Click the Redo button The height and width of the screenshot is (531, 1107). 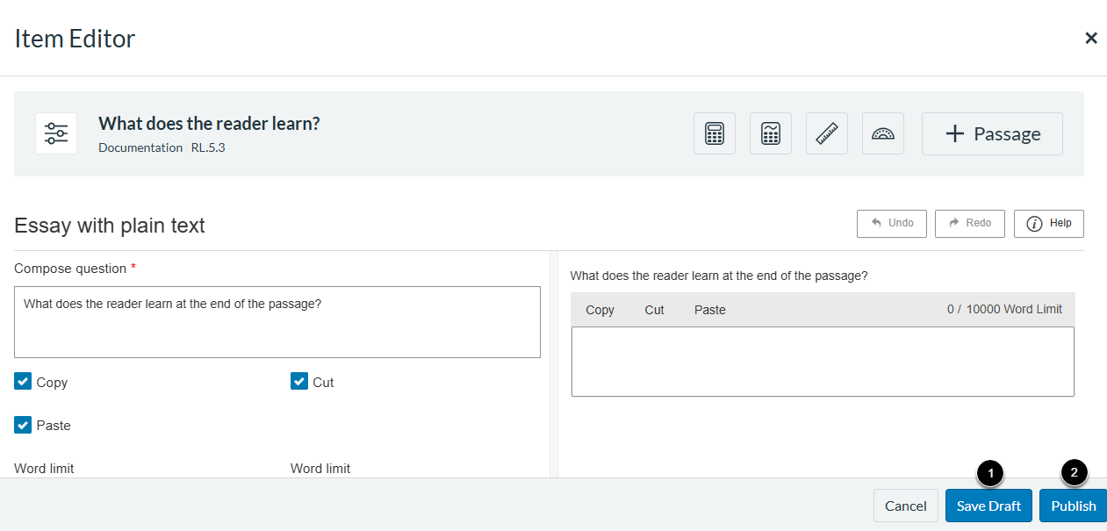click(x=969, y=223)
